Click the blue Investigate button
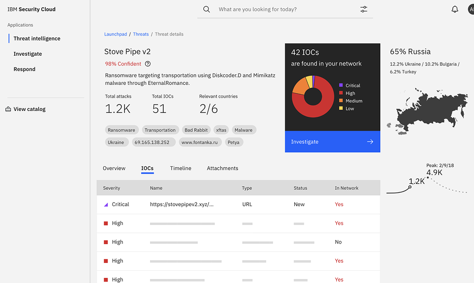 332,141
